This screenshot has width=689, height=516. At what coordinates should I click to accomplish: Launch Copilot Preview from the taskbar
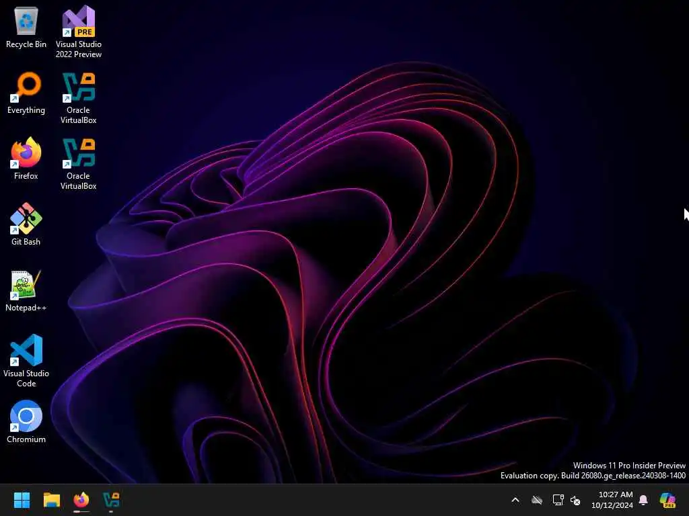tap(667, 500)
